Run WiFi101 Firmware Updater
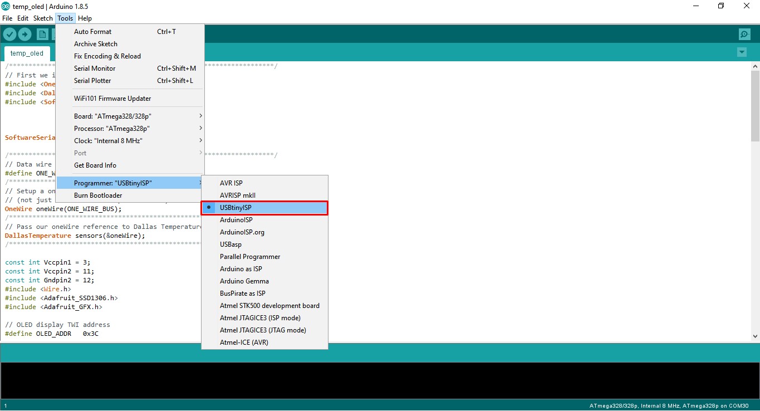The height and width of the screenshot is (411, 760). coord(130,99)
